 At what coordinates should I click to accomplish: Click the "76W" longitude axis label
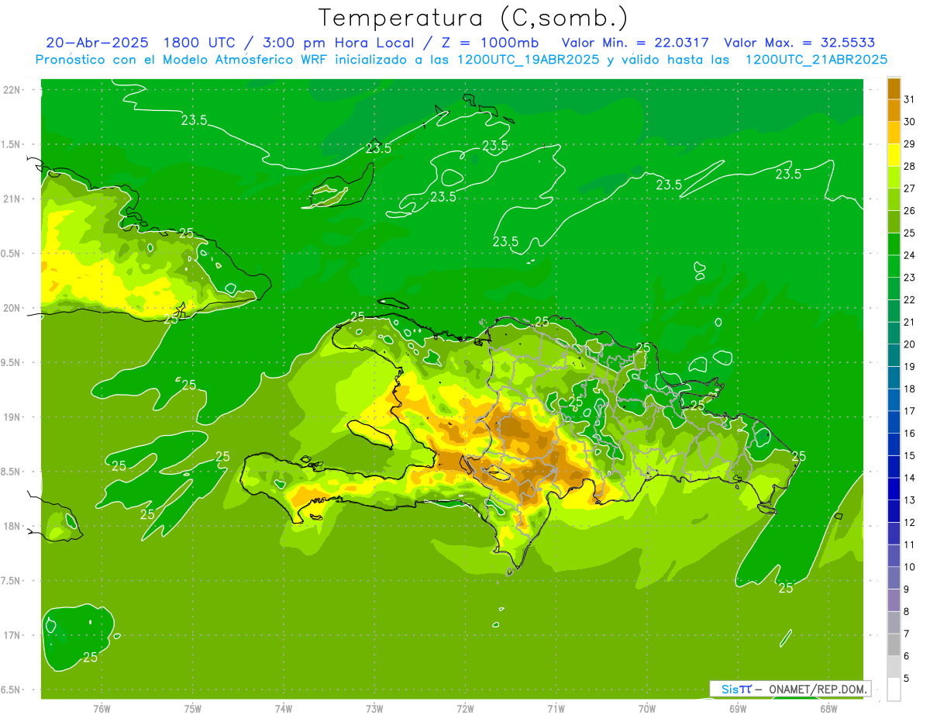click(102, 708)
